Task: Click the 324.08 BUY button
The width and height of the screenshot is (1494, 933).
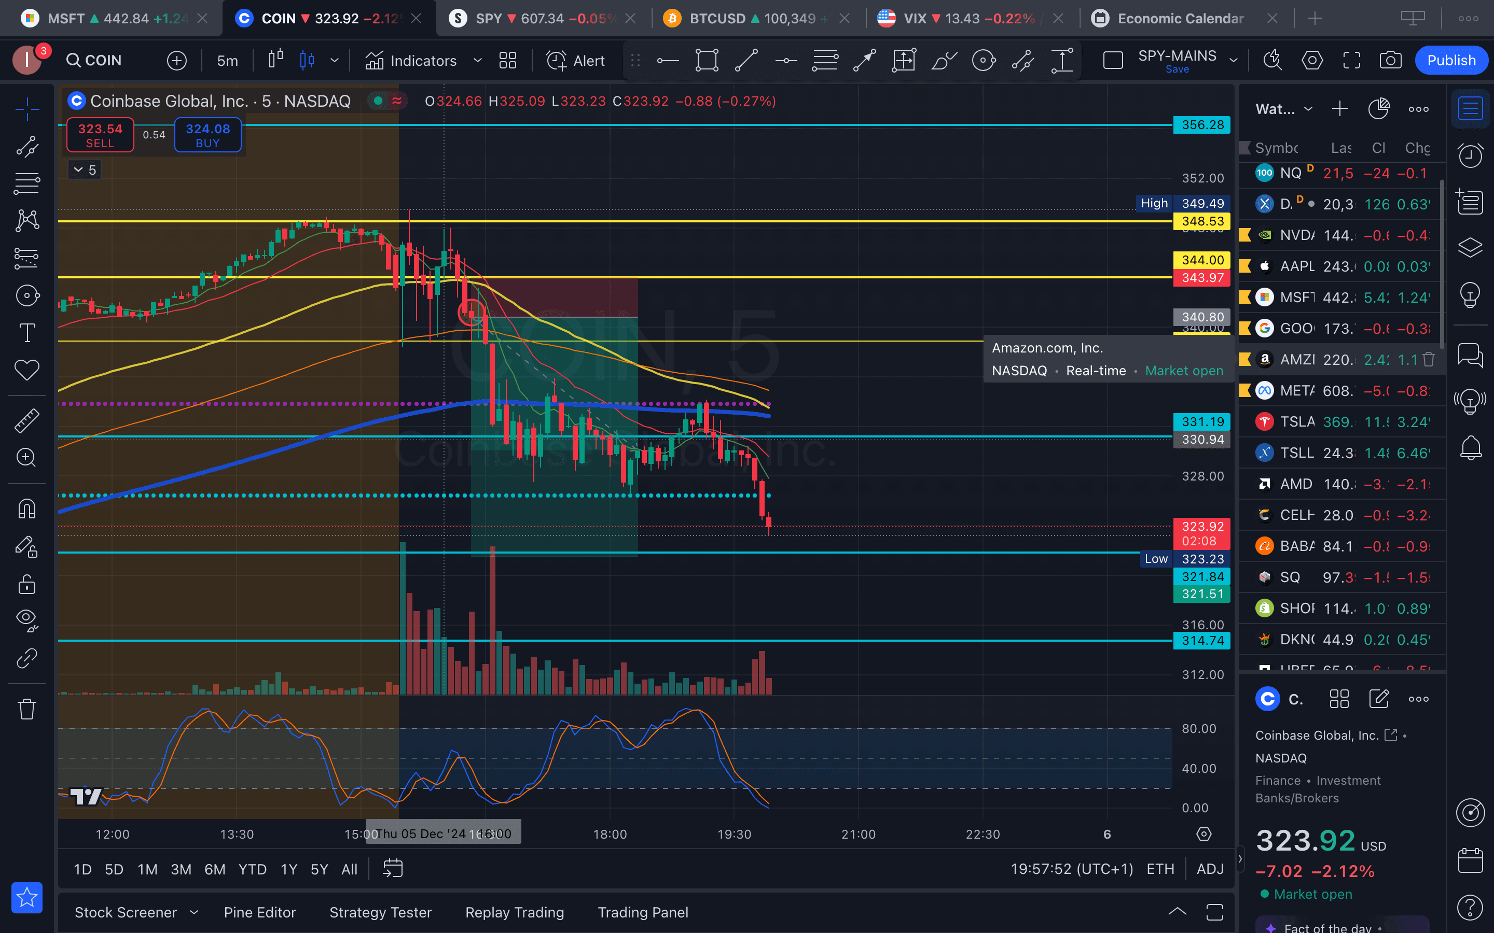Action: point(208,135)
